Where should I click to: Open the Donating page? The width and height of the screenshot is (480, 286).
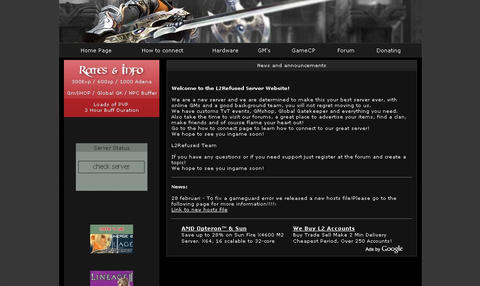click(x=388, y=50)
